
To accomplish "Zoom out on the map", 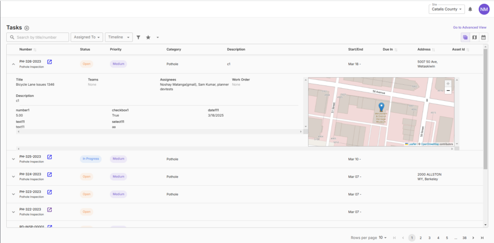I will 448,90.
